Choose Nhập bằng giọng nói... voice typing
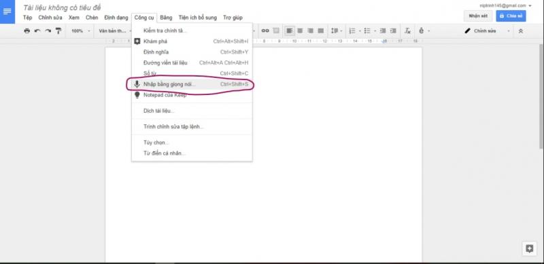The height and width of the screenshot is (264, 544). point(192,84)
